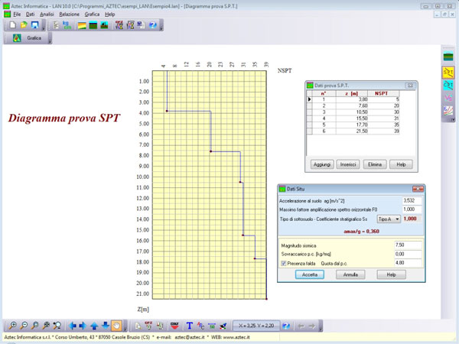This screenshot has height=344, width=459.
Task: Pan view down with blue arrow
Action: 106,326
